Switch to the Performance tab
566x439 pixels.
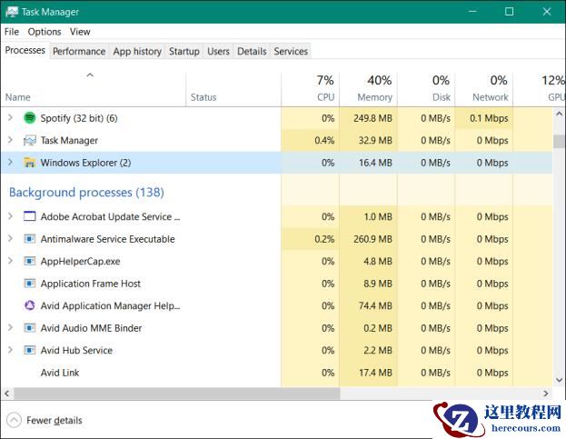point(79,51)
